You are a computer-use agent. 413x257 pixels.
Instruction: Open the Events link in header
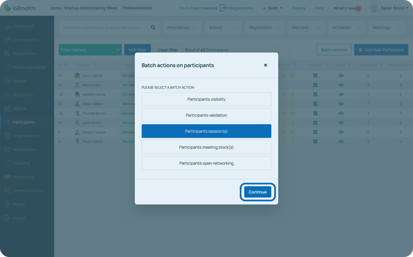coord(298,8)
